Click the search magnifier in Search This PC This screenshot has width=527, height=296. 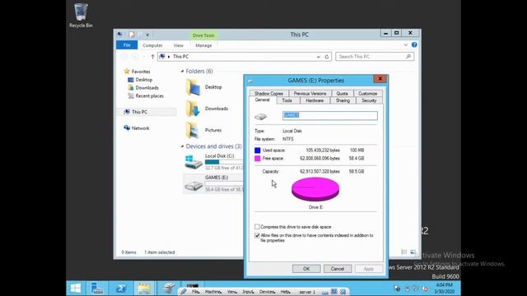(x=408, y=57)
